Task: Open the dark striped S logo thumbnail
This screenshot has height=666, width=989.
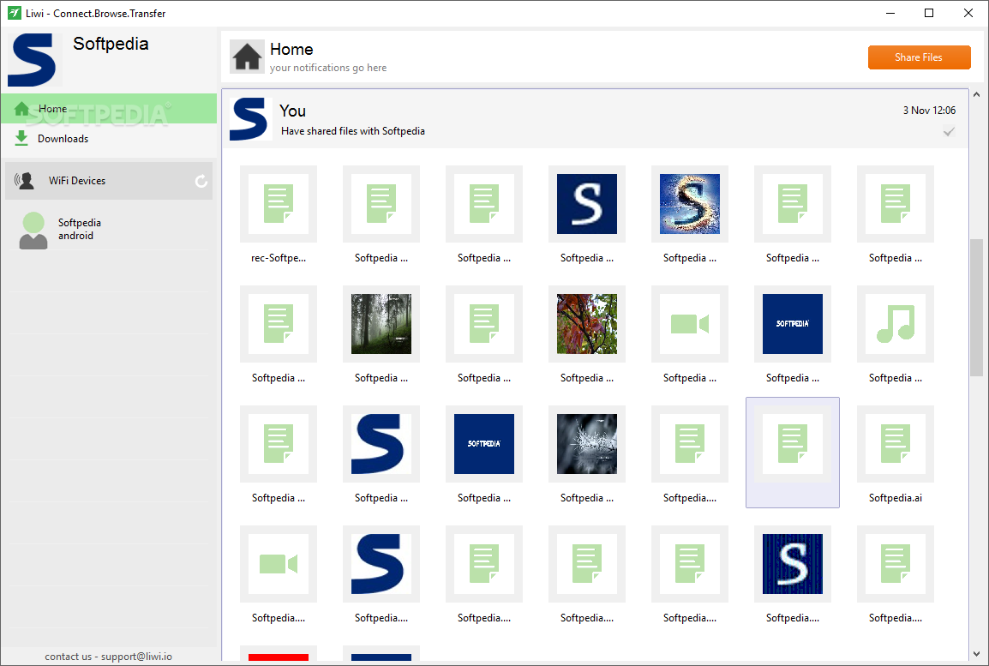Action: point(792,564)
